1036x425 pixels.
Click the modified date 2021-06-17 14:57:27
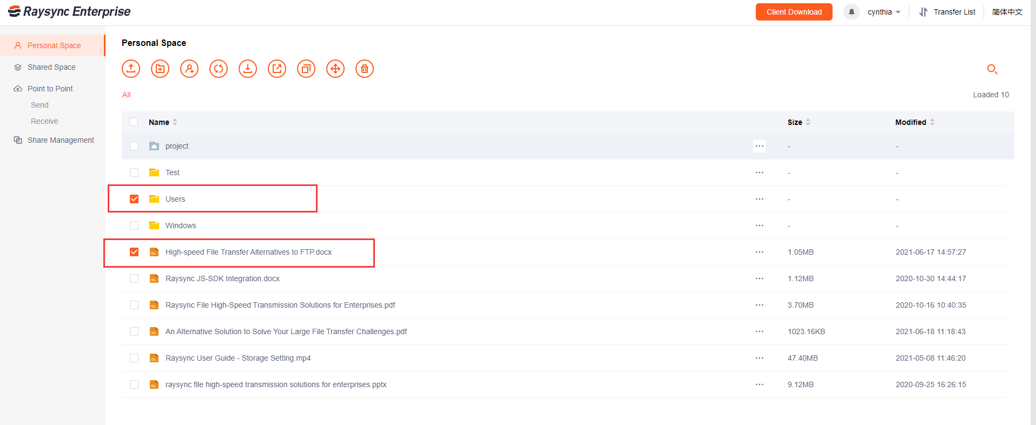[x=931, y=252]
